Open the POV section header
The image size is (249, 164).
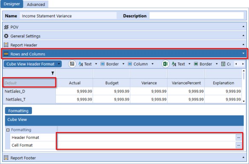(x=124, y=27)
